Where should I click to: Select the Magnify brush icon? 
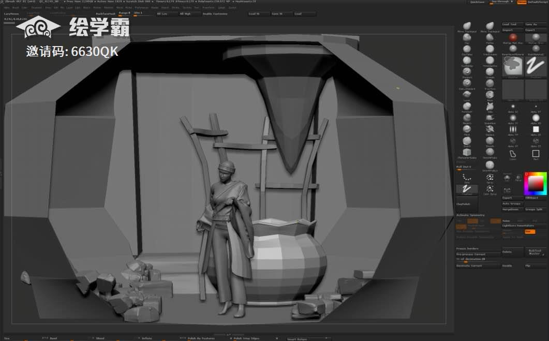tap(467, 117)
